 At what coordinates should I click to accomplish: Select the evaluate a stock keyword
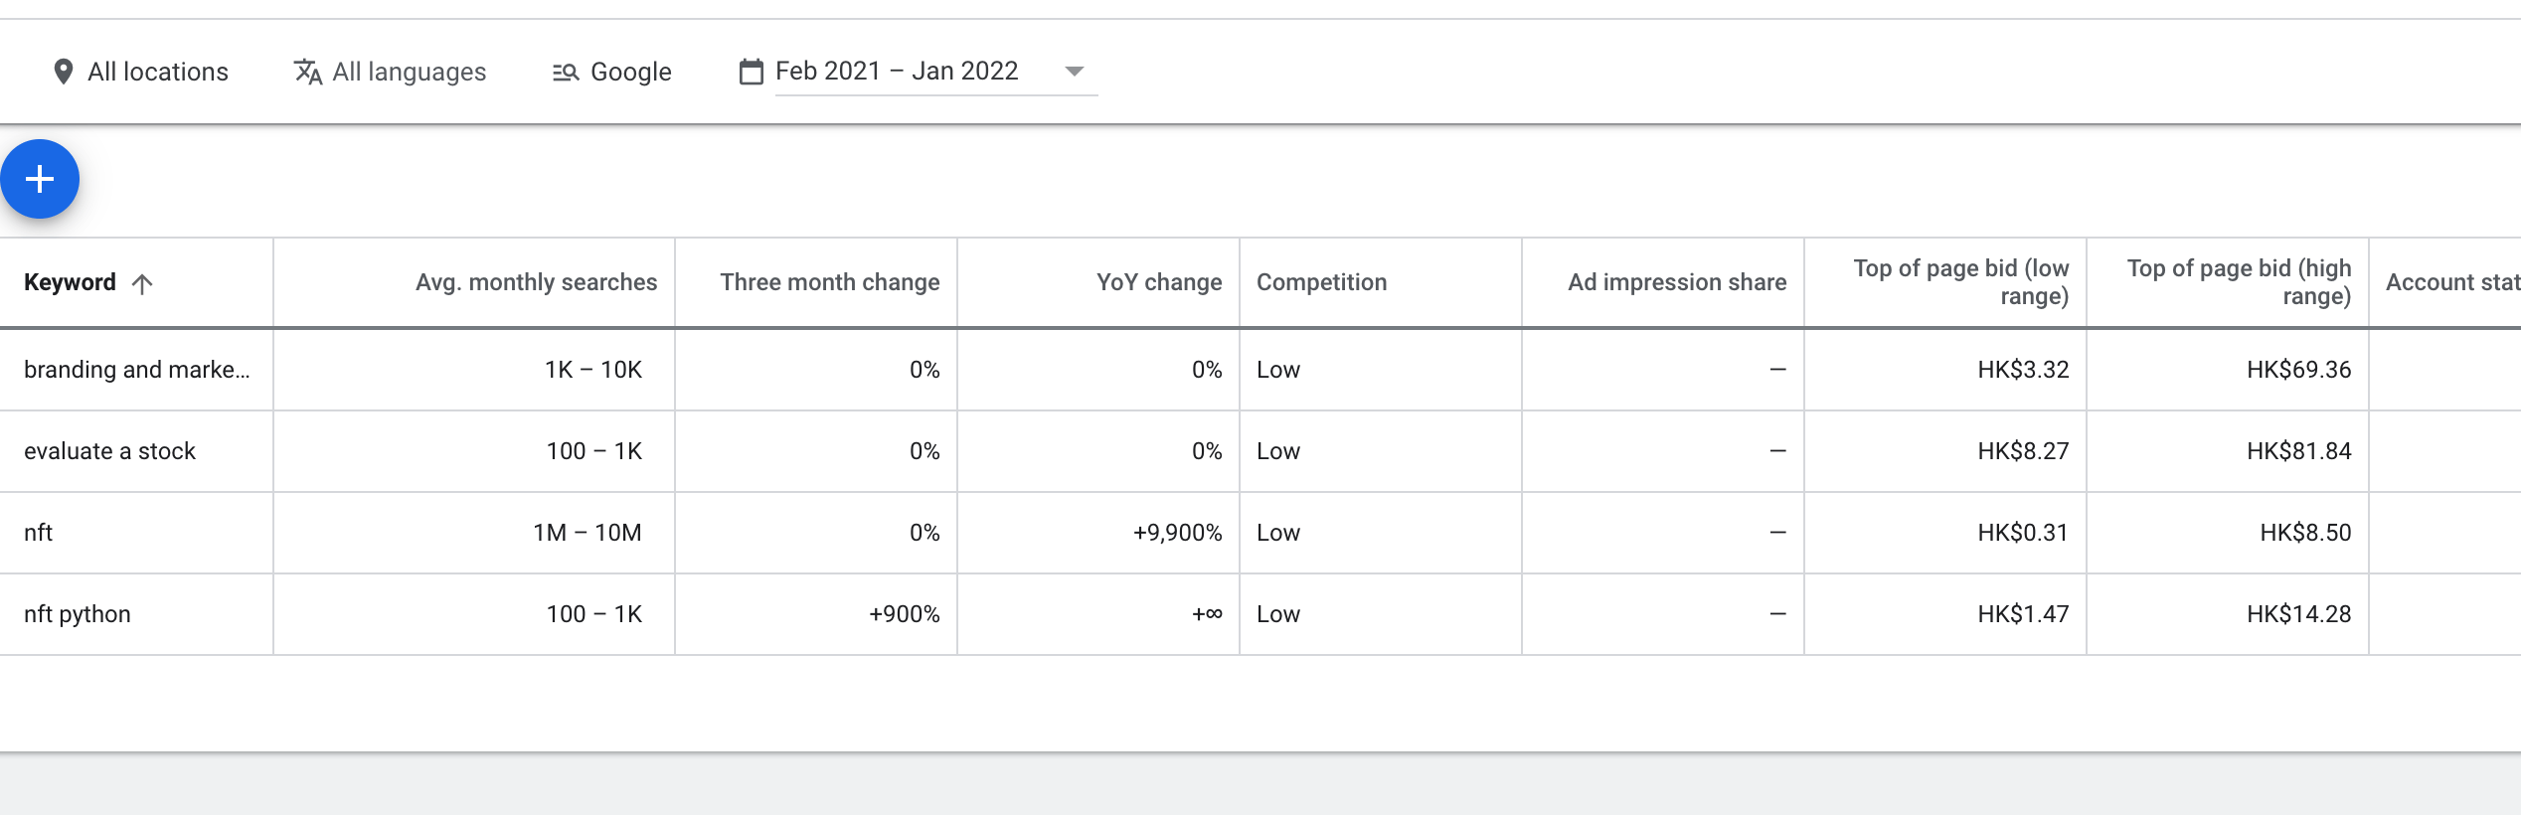[x=109, y=451]
